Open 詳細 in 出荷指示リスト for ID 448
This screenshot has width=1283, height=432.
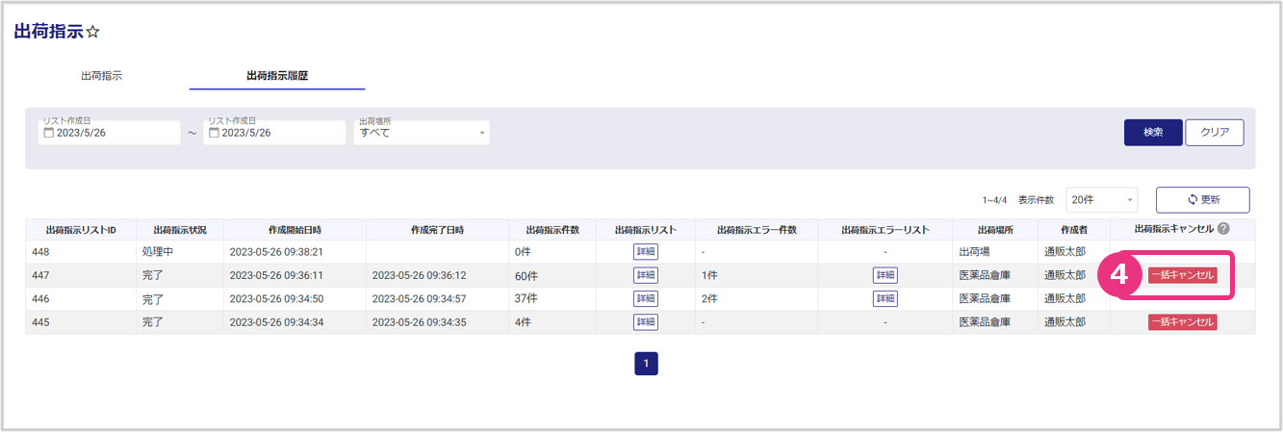pos(645,252)
